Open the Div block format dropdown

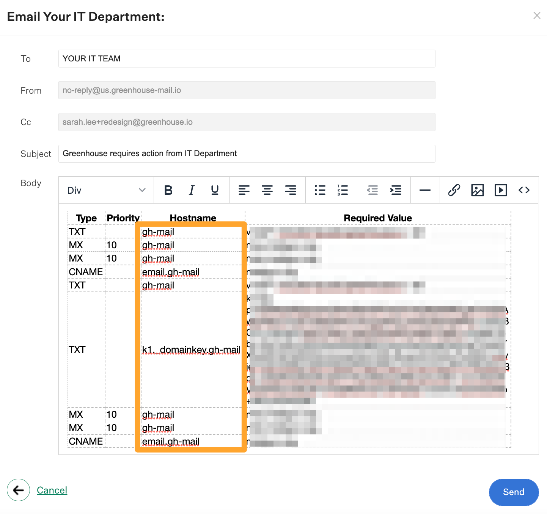[106, 190]
